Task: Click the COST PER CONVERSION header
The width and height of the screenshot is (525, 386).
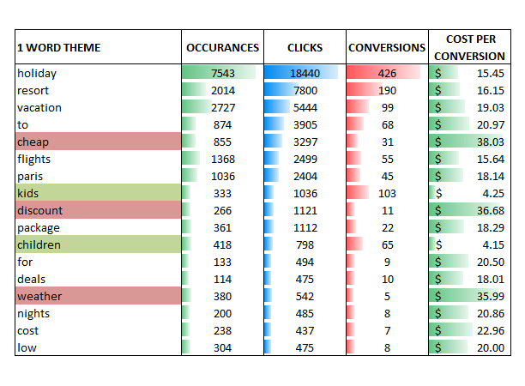Action: pos(470,48)
